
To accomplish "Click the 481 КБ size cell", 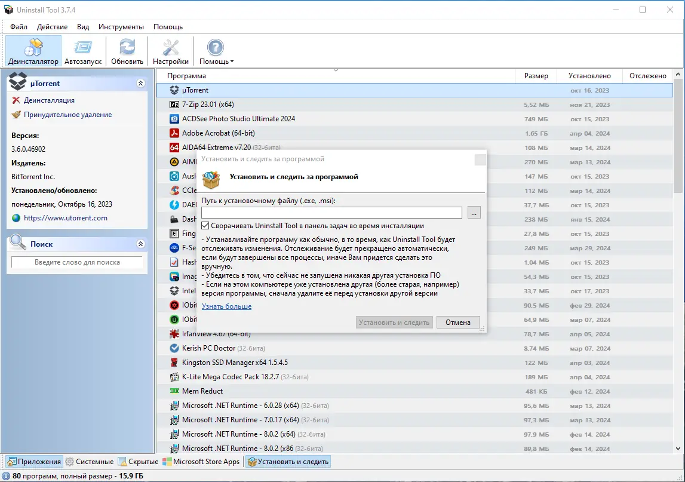I will [x=536, y=392].
